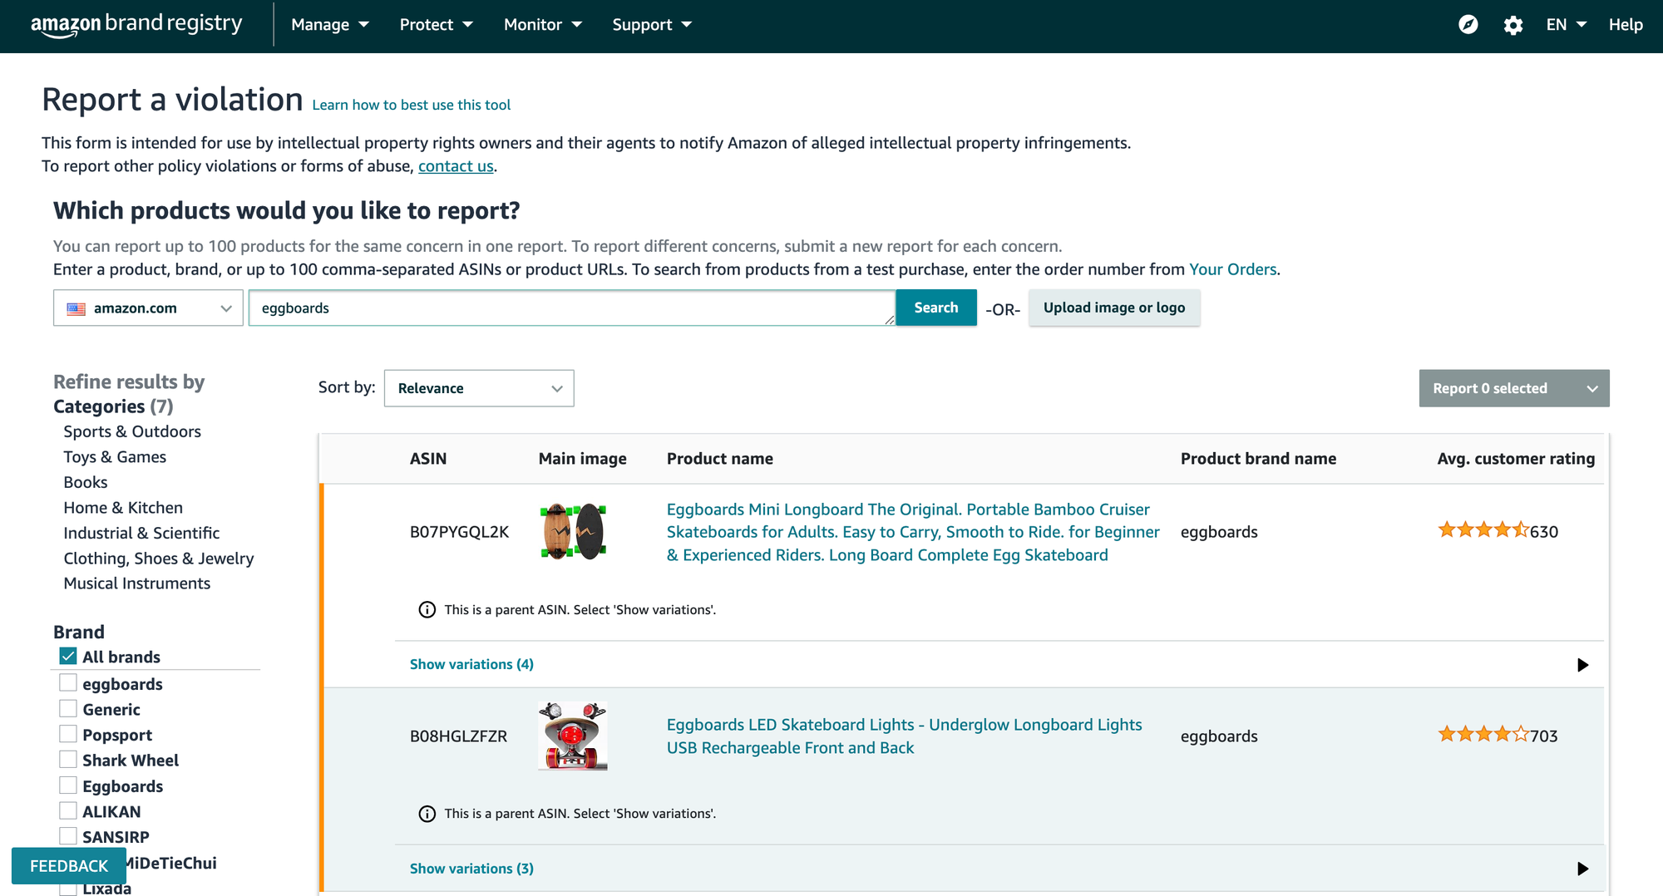The width and height of the screenshot is (1663, 896).
Task: Open the Support menu
Action: tap(652, 25)
